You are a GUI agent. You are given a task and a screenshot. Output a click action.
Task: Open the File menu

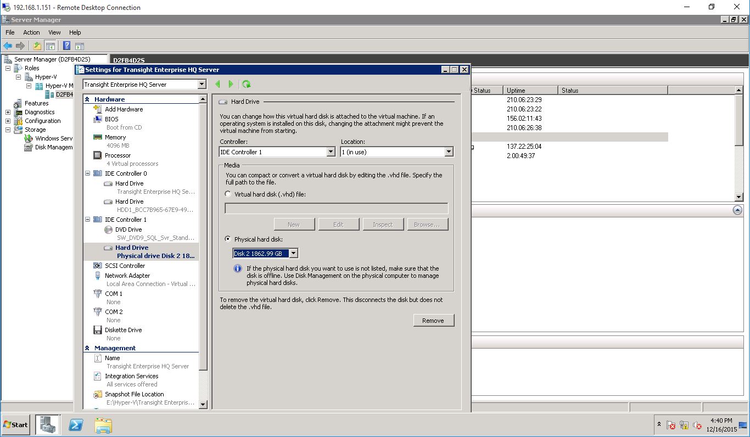(x=10, y=32)
